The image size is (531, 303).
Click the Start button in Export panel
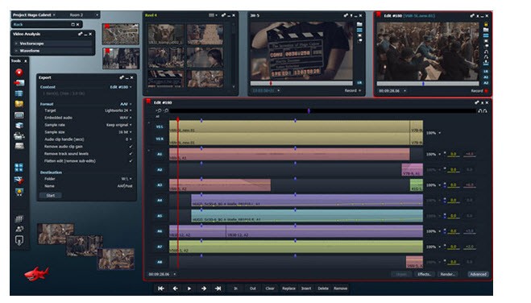tap(51, 195)
